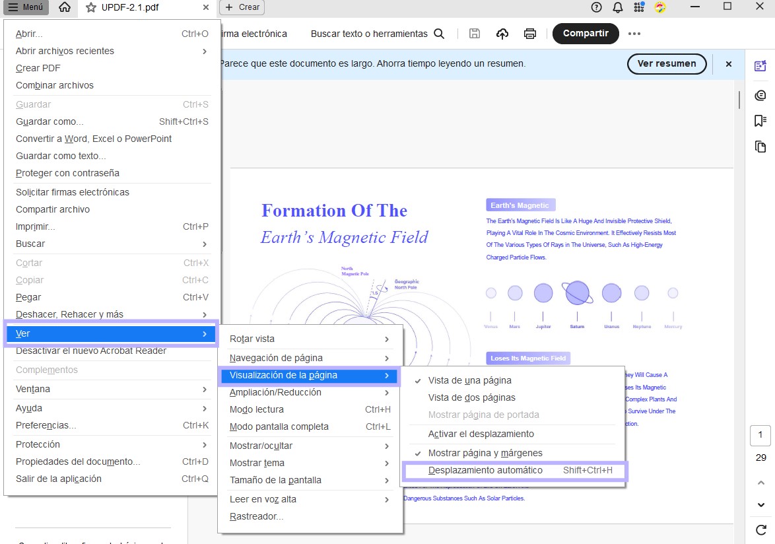Viewport: 775px width, 544px height.
Task: Click the rotate view icon at bottom right
Action: point(761,529)
